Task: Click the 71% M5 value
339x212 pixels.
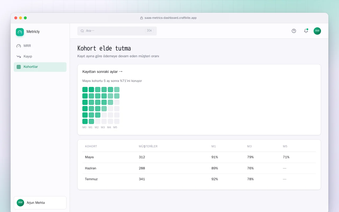Action: (286, 157)
